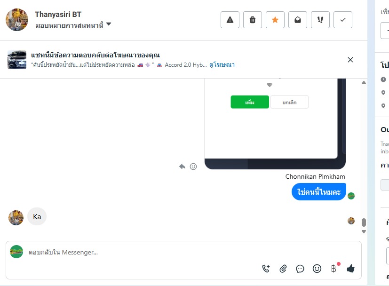Start a call with phone plus icon
This screenshot has width=389, height=286.
pyautogui.click(x=266, y=269)
